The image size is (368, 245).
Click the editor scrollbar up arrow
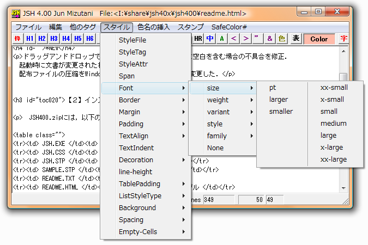343,51
